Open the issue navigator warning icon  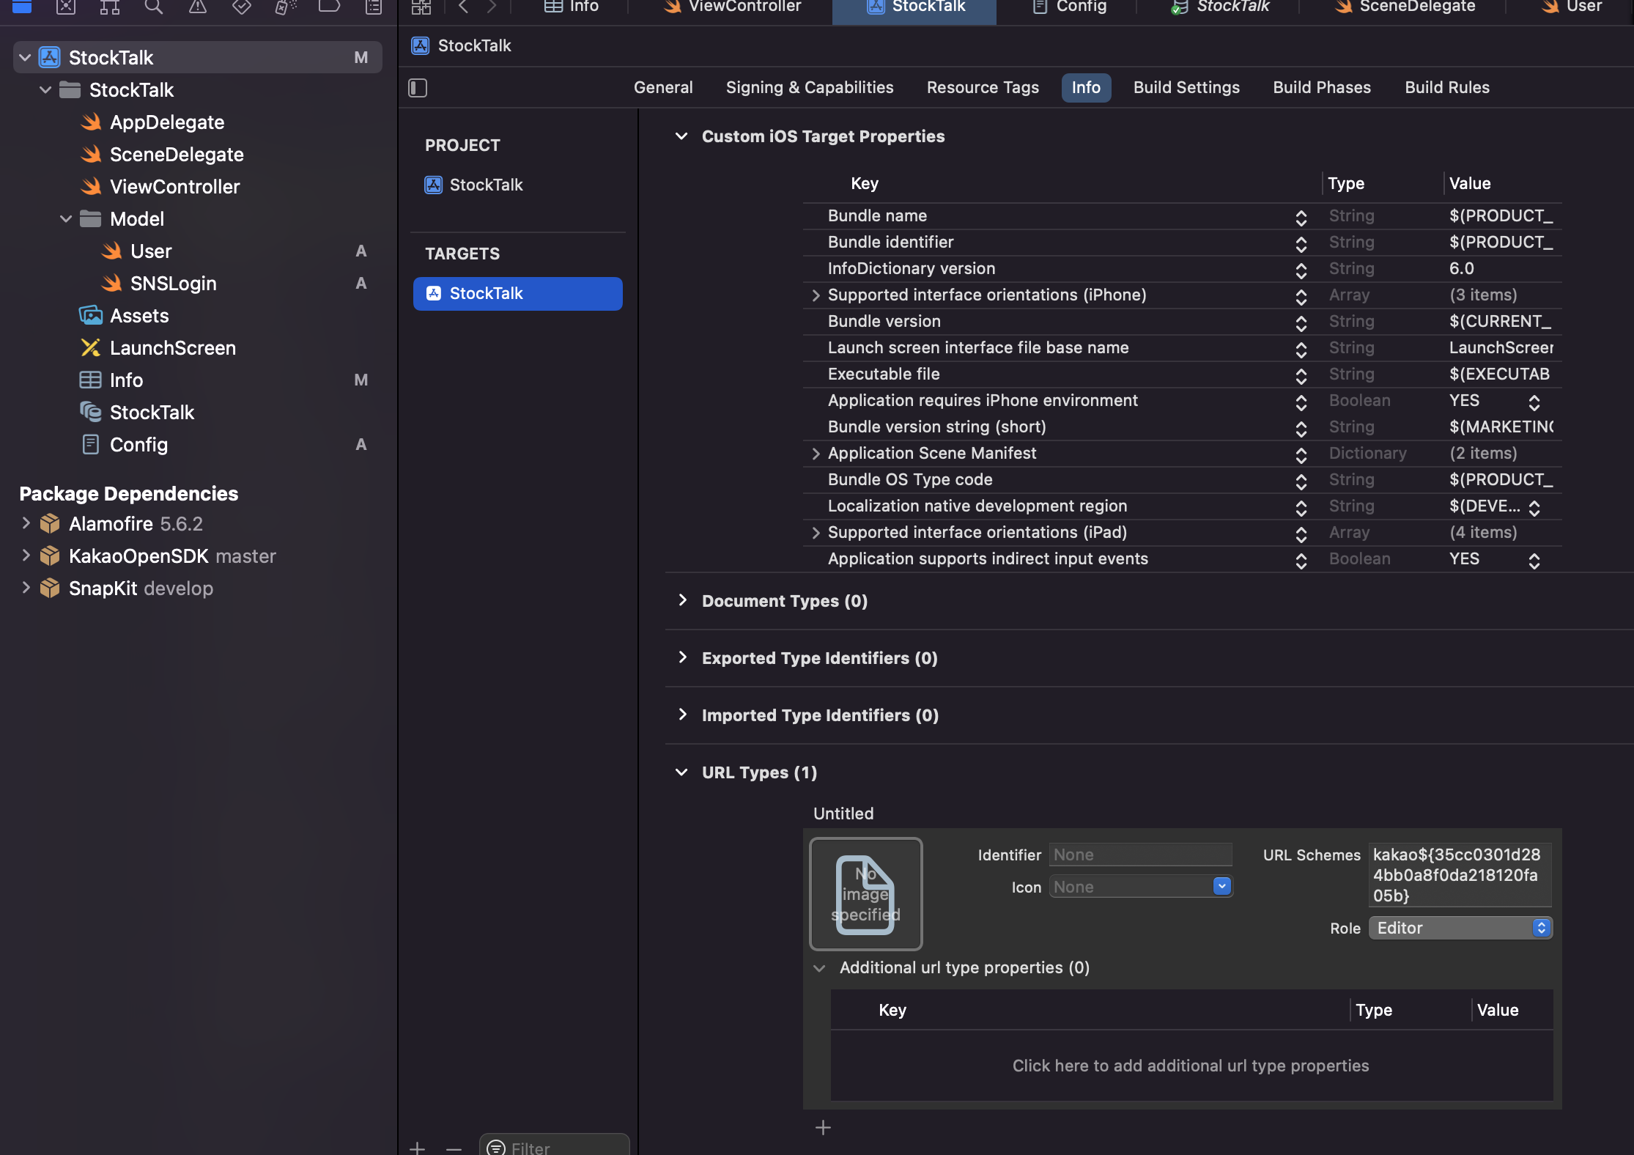(x=198, y=7)
